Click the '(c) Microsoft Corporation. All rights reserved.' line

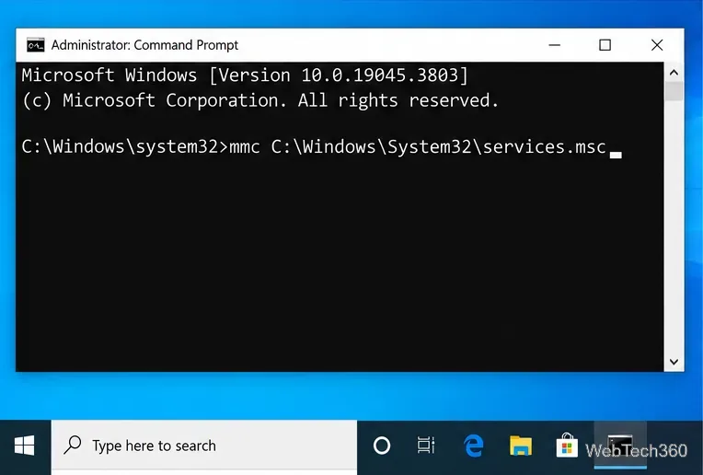(260, 100)
